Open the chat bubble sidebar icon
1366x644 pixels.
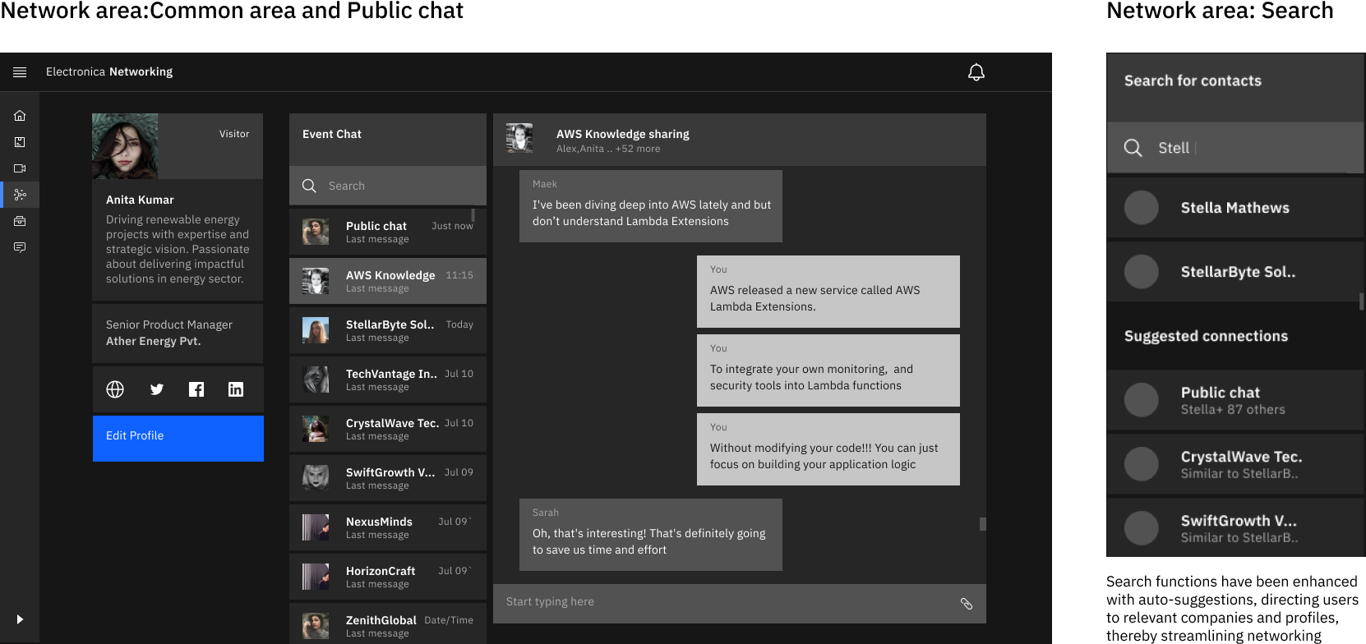click(20, 247)
